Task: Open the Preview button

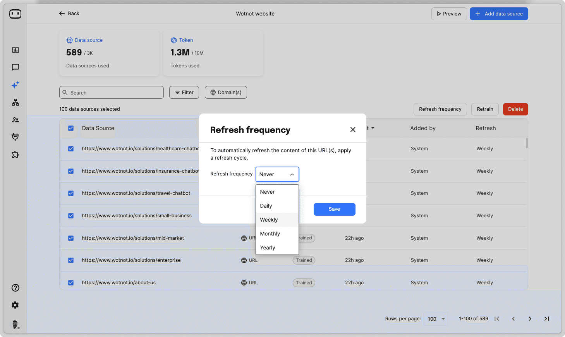Action: click(x=449, y=14)
